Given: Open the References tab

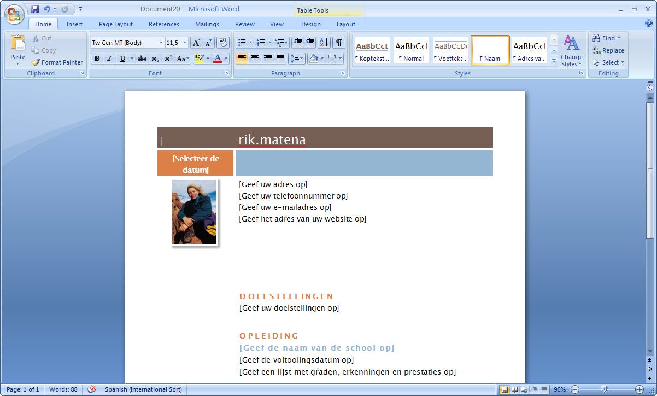Looking at the screenshot, I should point(164,24).
